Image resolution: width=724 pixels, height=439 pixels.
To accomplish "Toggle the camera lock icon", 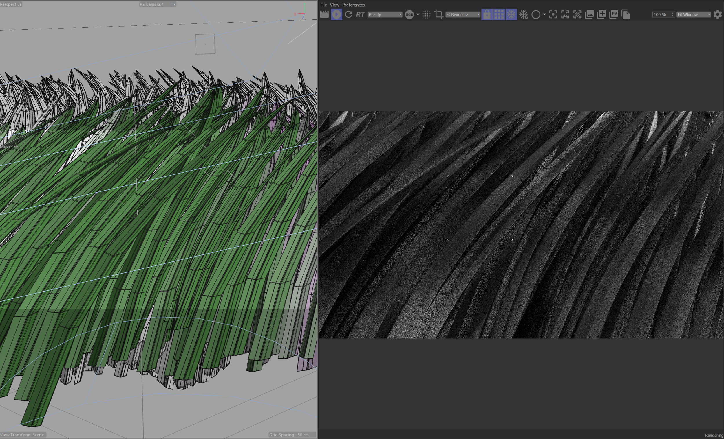I will (x=487, y=14).
